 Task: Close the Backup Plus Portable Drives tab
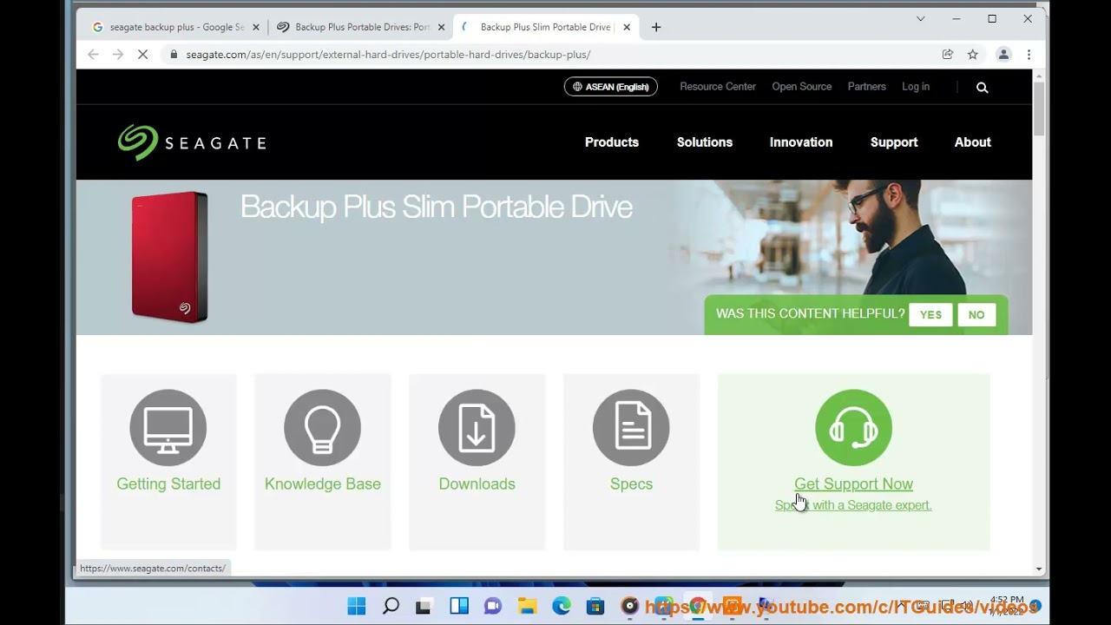tap(441, 27)
